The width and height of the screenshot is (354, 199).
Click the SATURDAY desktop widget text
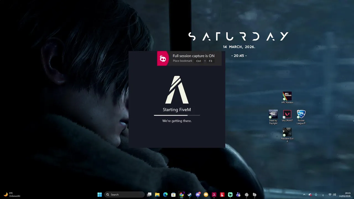tap(238, 36)
